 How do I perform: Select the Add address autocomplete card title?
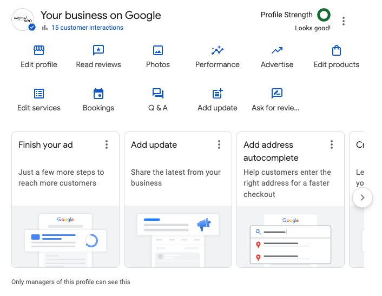click(271, 152)
